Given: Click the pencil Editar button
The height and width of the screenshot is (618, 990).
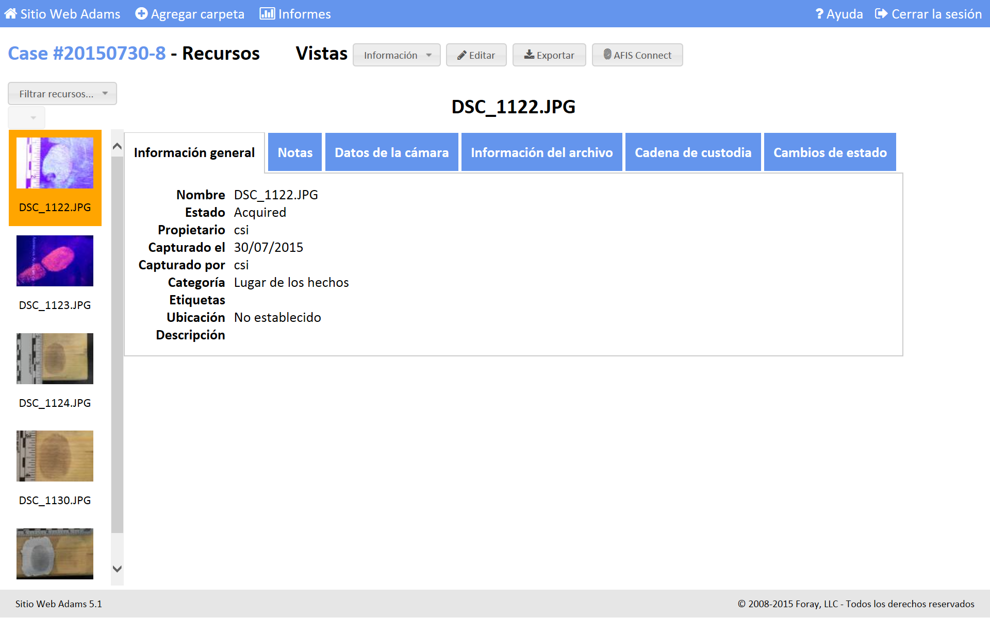Looking at the screenshot, I should tap(476, 55).
